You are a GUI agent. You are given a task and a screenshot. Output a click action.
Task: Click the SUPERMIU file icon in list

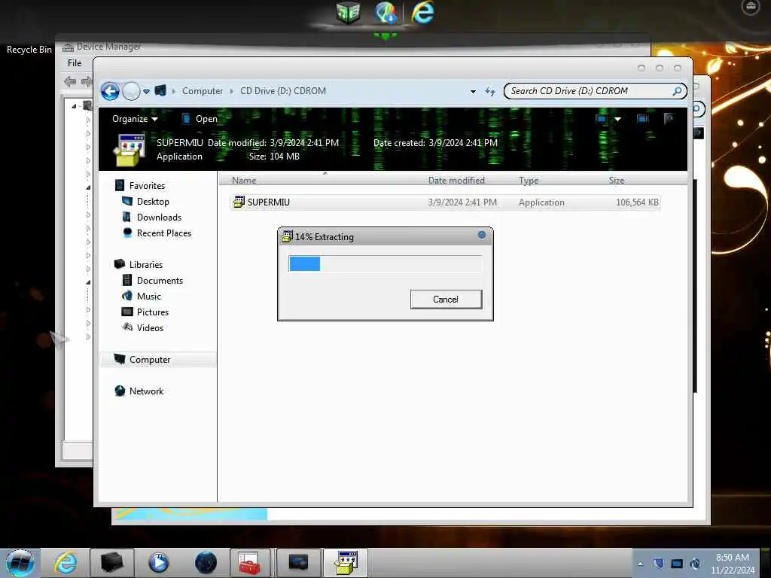tap(239, 202)
